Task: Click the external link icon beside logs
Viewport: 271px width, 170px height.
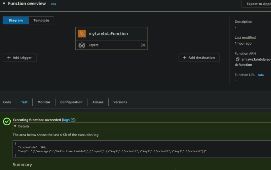Action: coord(72,120)
